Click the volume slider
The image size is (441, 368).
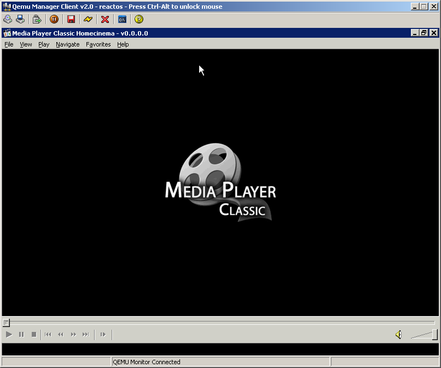(424, 334)
